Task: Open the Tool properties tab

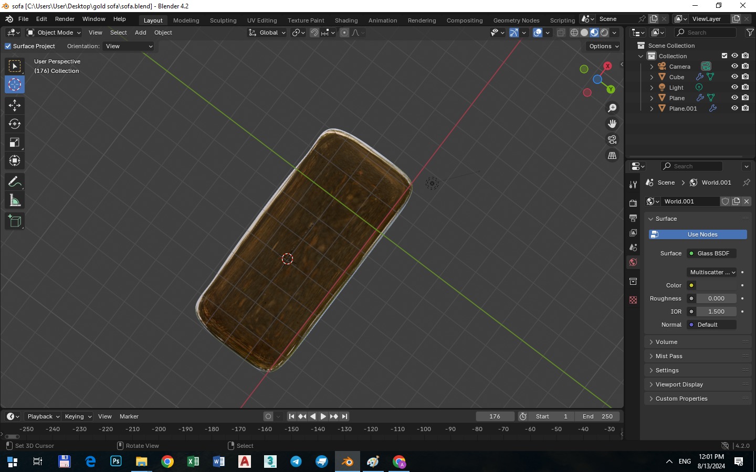Action: tap(633, 184)
